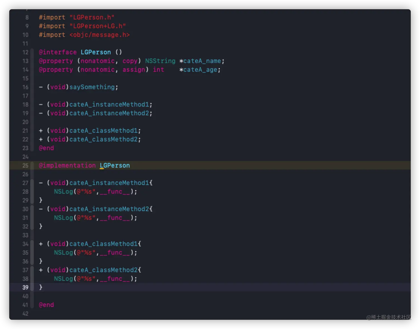Click NSLog call on line 28
This screenshot has width=420, height=329.
coord(63,191)
